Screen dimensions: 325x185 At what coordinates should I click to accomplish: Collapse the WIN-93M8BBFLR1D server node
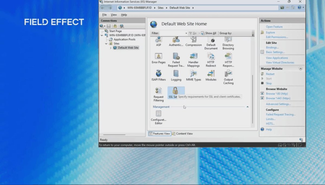click(x=102, y=35)
